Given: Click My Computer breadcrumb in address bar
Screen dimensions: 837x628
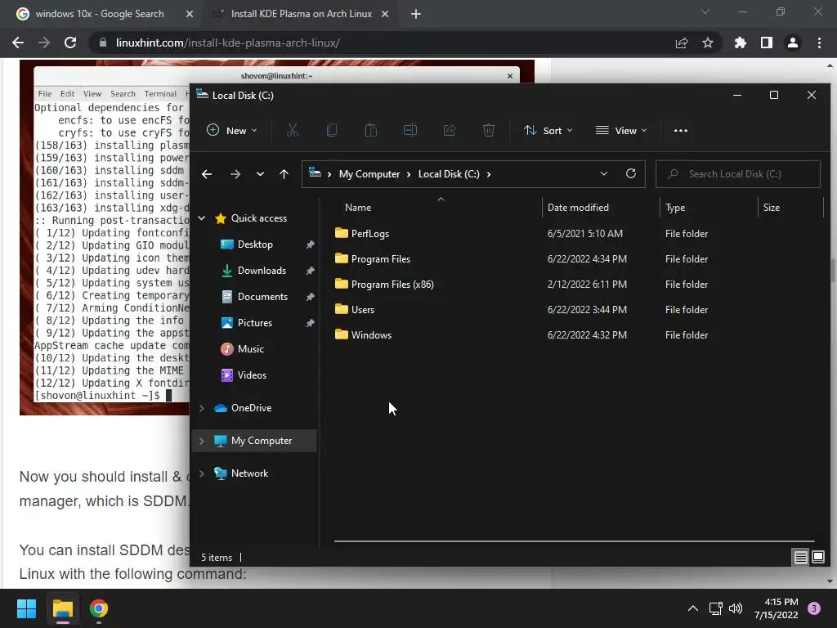Looking at the screenshot, I should point(369,174).
